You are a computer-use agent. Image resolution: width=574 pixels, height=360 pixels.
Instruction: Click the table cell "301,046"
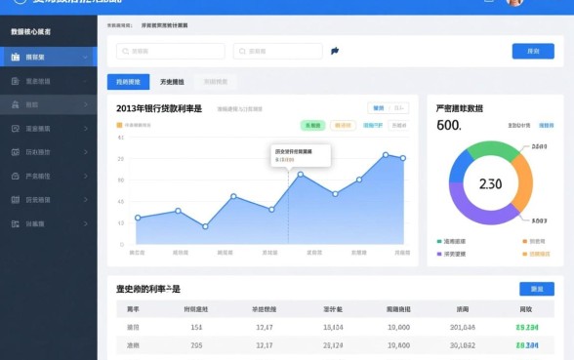click(463, 327)
